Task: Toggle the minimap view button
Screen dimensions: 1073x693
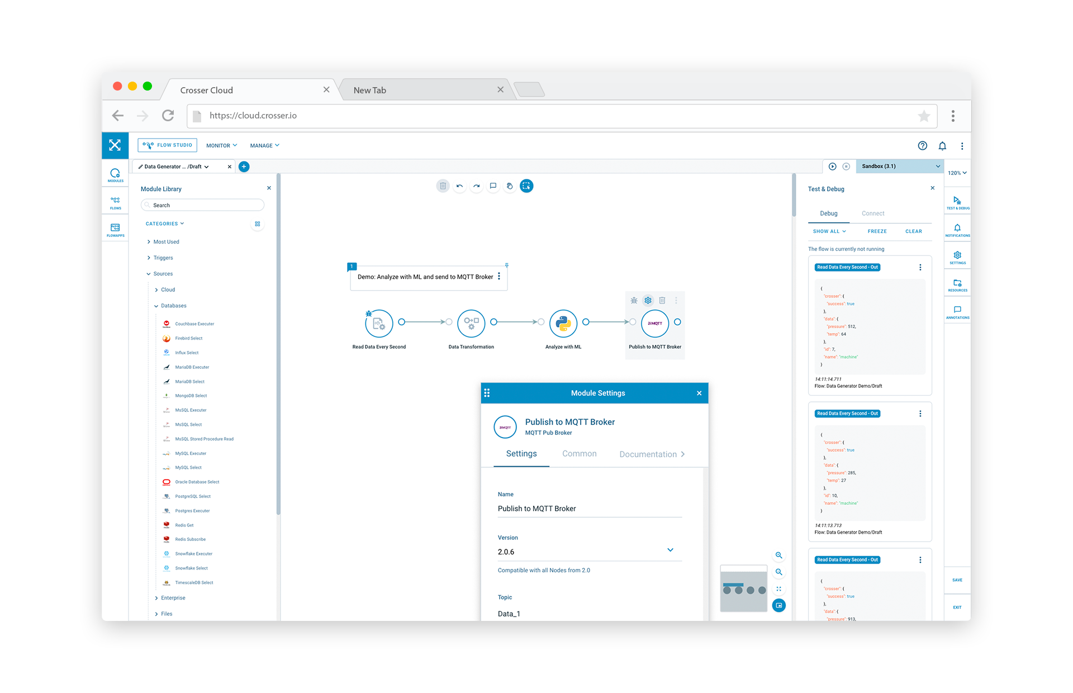Action: [778, 606]
